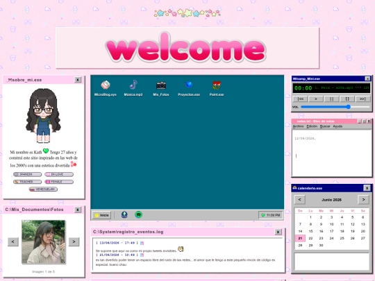375x281 pixels.
Task: Click the 21/06/2026 log entry timestamp
Action: 117,255
